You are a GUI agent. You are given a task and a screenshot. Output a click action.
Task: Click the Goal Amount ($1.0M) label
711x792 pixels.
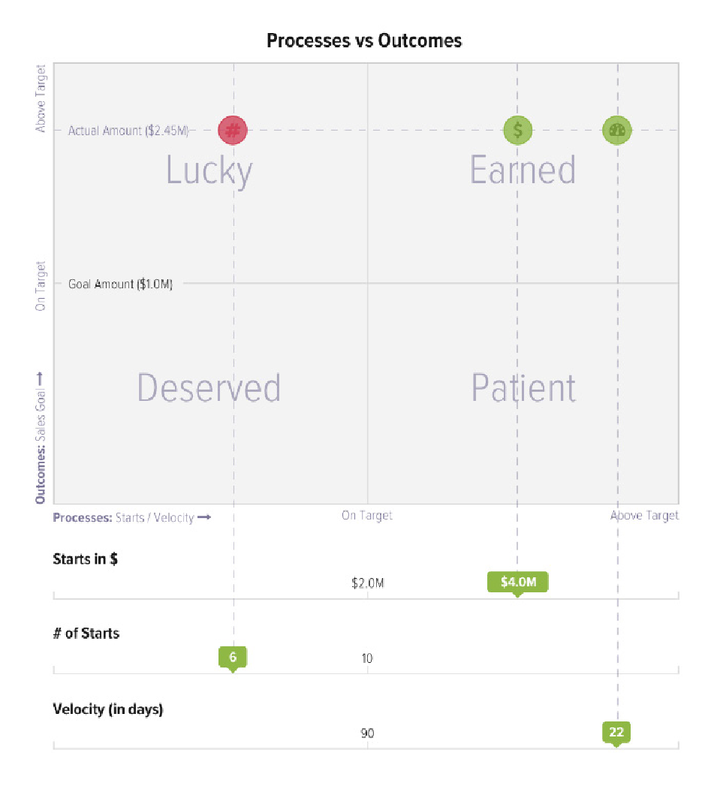[x=121, y=285]
